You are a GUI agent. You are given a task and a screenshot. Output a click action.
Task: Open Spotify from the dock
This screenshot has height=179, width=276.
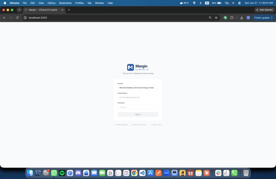click(x=62, y=173)
